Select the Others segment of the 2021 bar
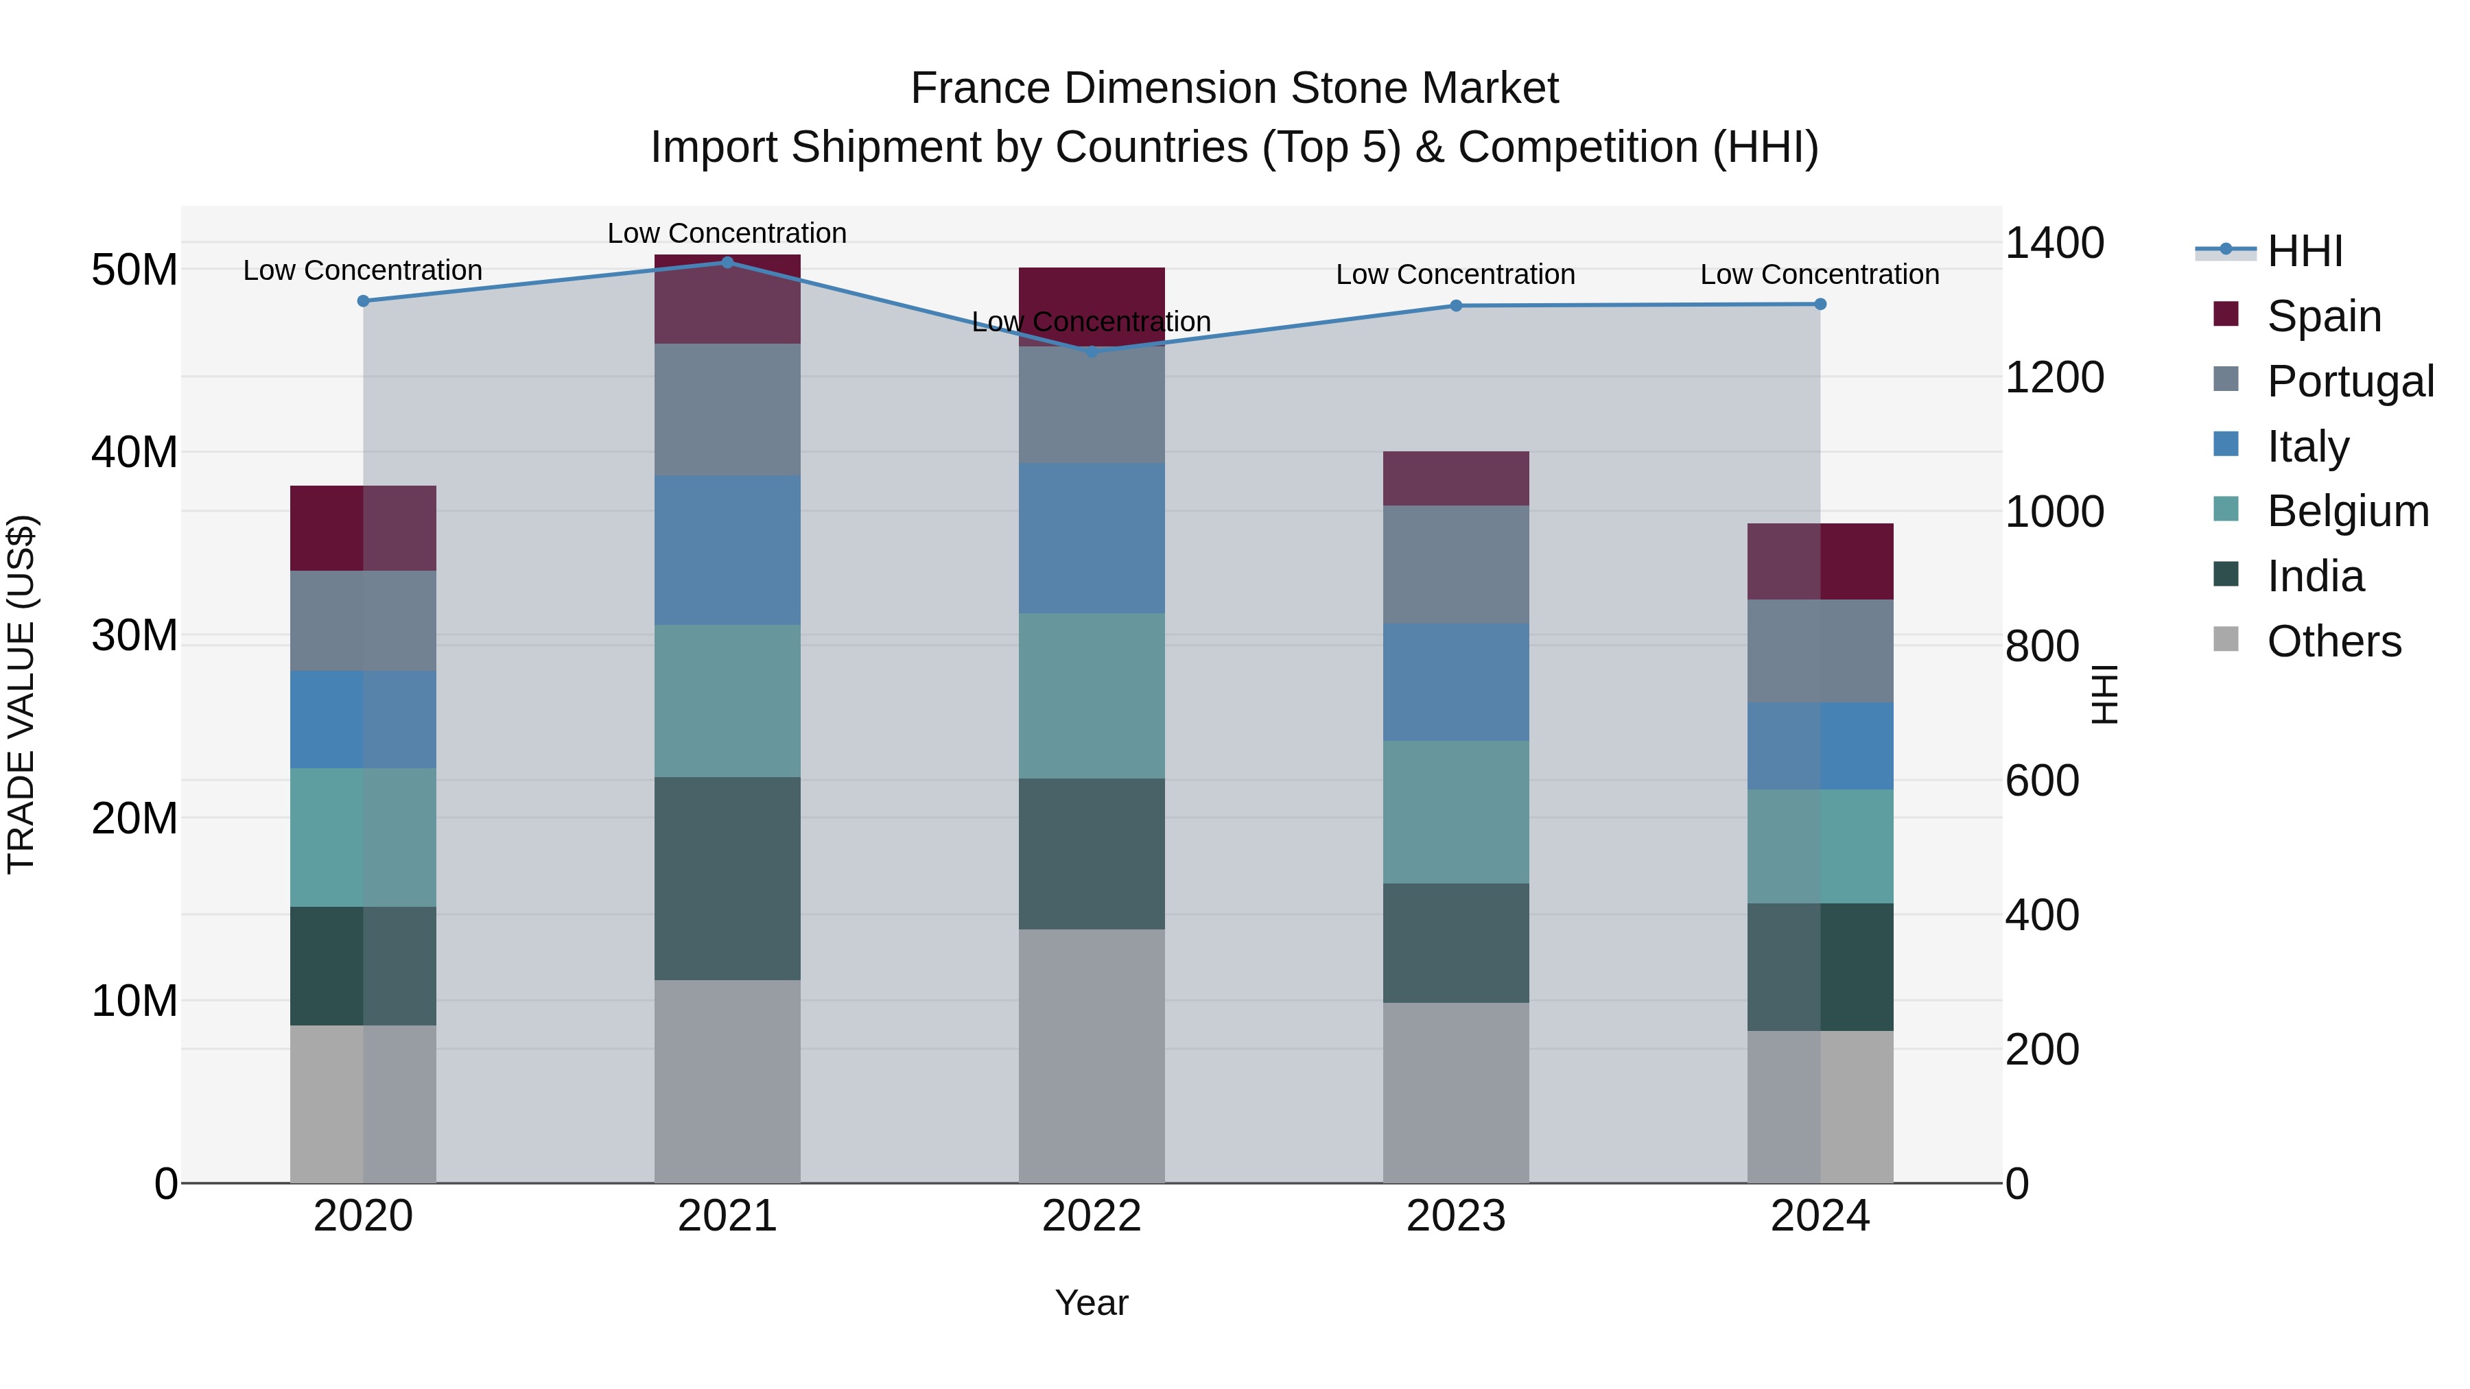 (727, 1081)
